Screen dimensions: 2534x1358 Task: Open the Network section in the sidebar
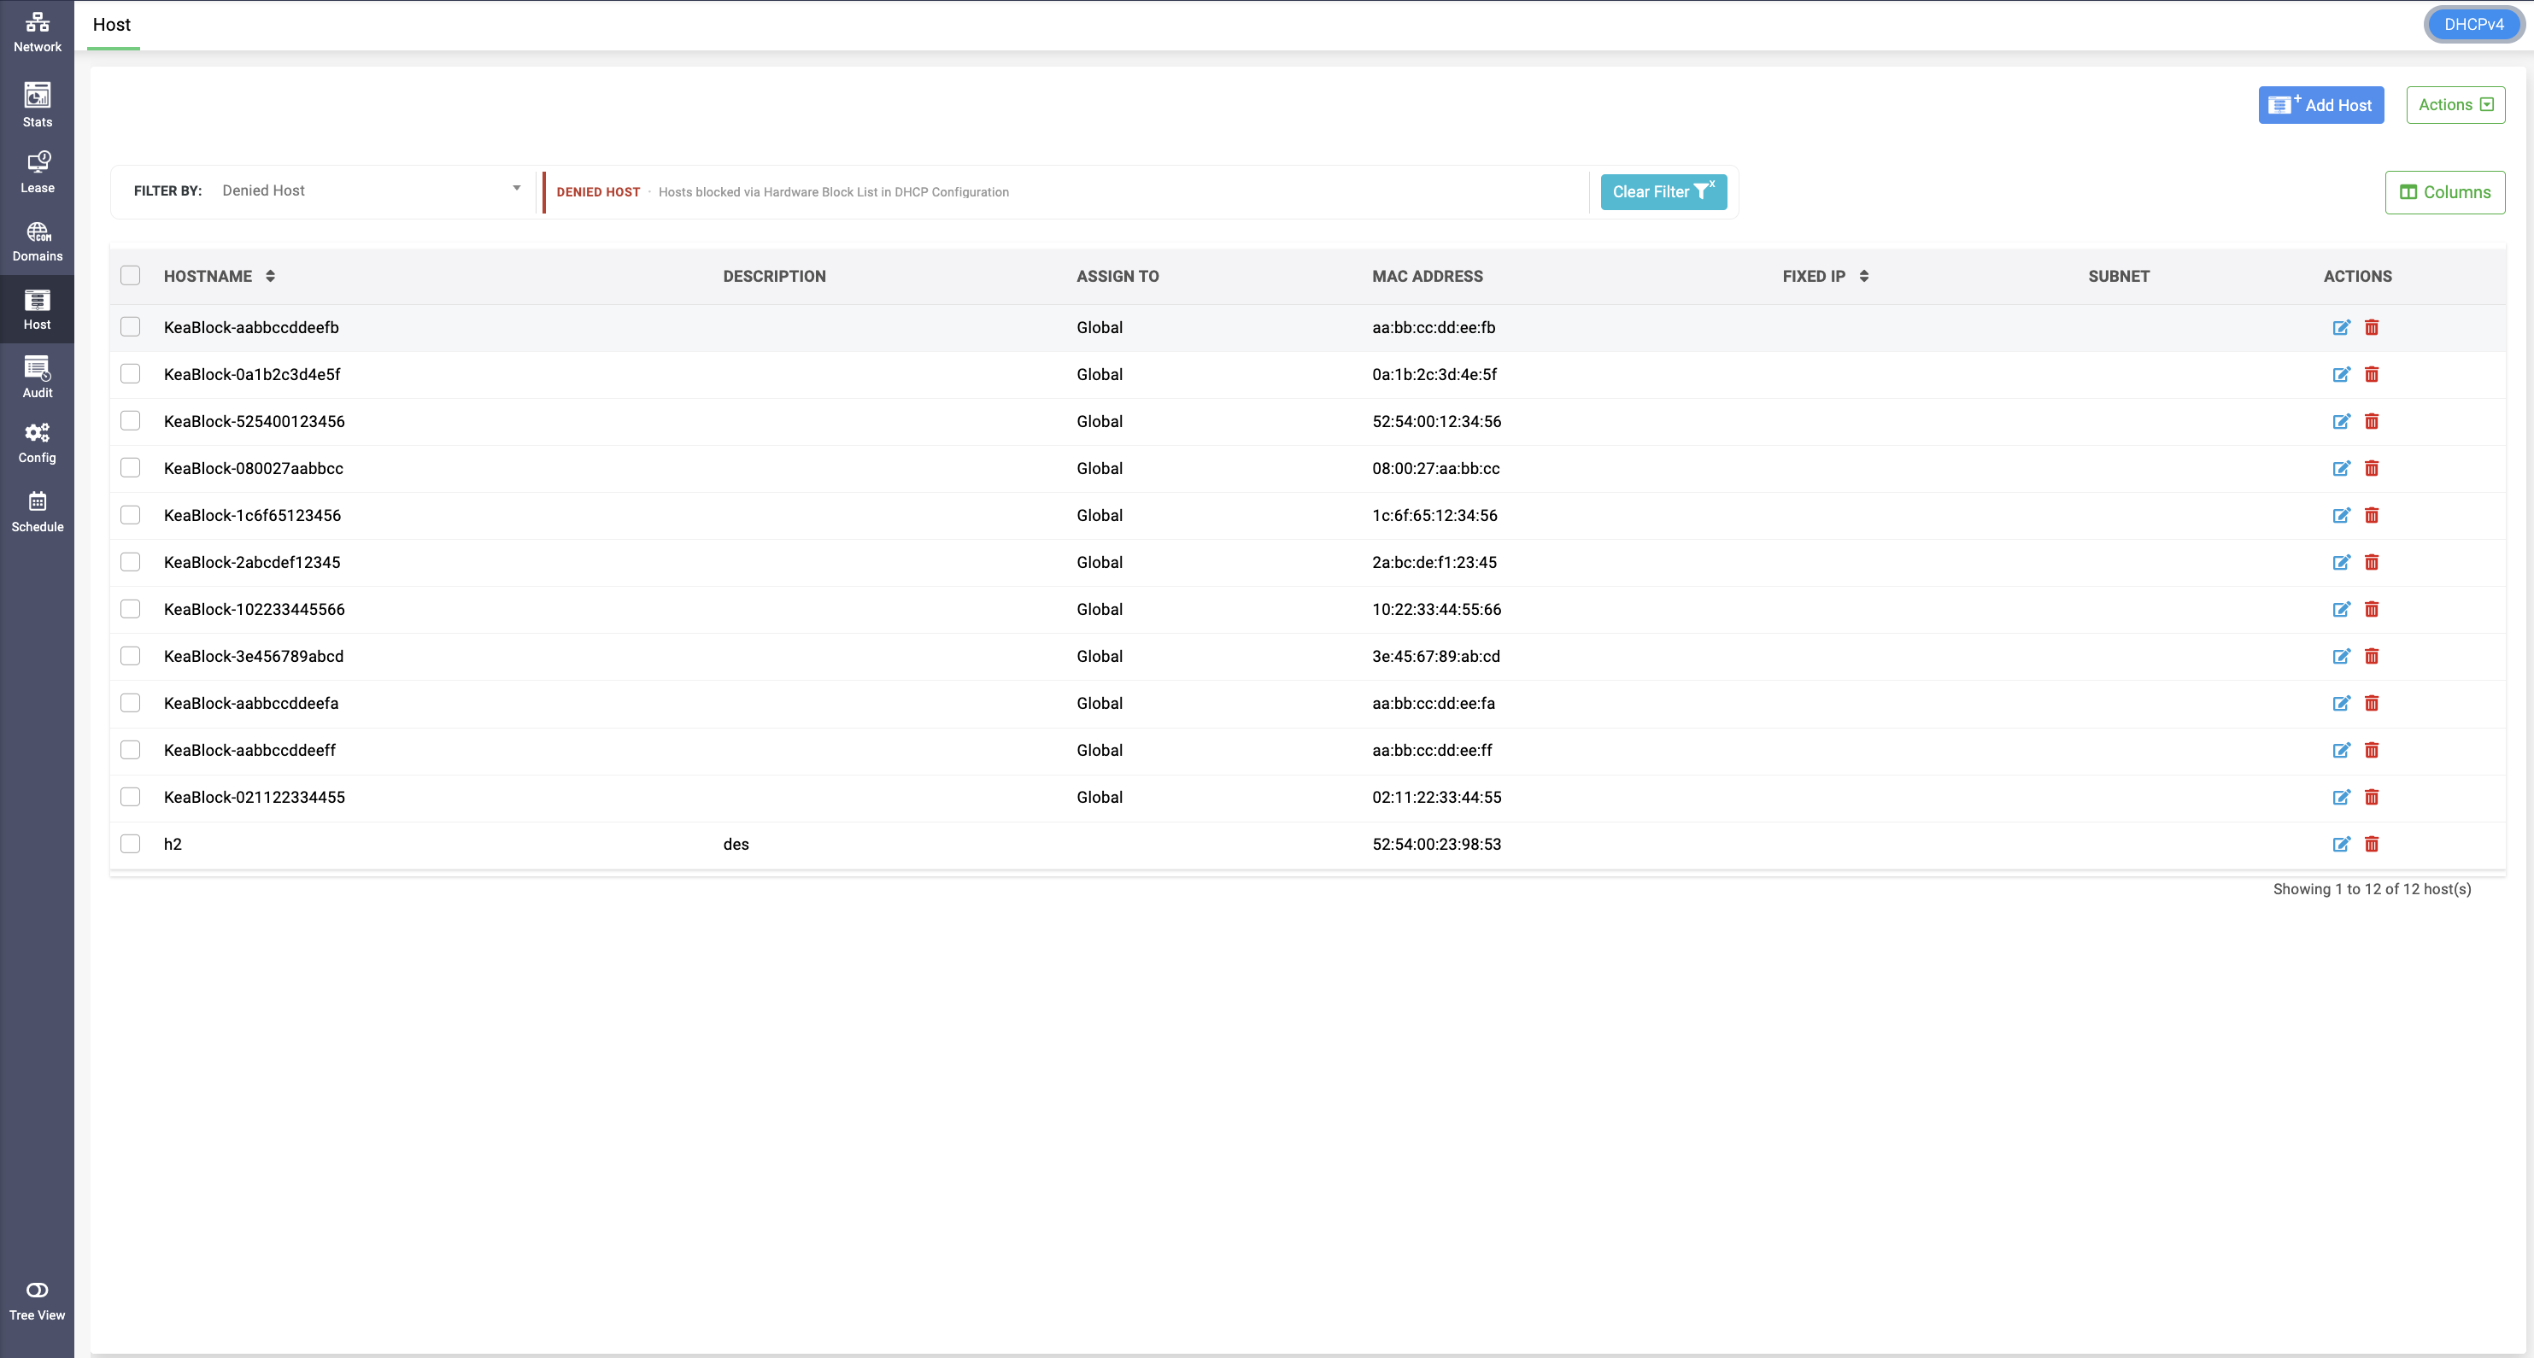pos(38,32)
